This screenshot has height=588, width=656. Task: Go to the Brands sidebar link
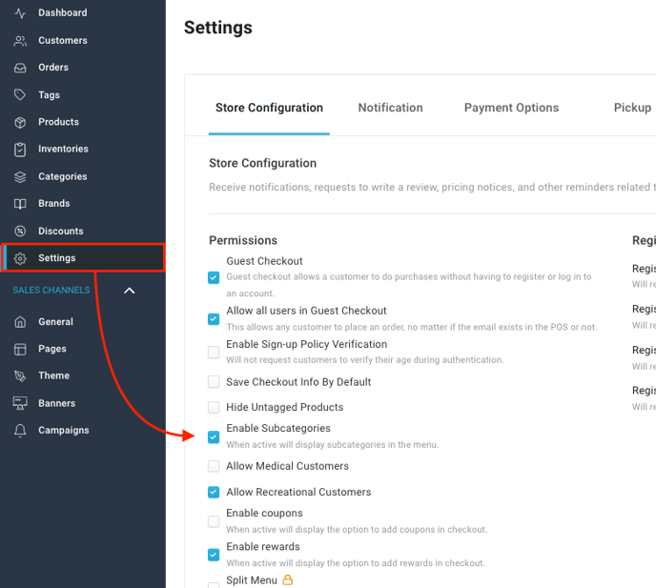pyautogui.click(x=53, y=204)
